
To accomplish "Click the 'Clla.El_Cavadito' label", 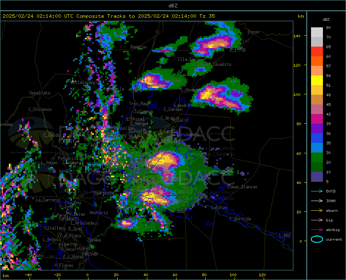I will point(213,64).
